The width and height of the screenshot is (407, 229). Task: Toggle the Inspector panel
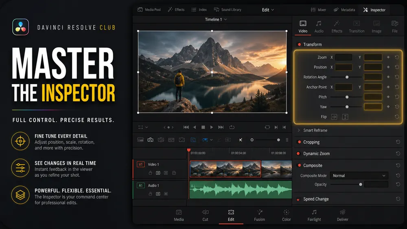374,10
